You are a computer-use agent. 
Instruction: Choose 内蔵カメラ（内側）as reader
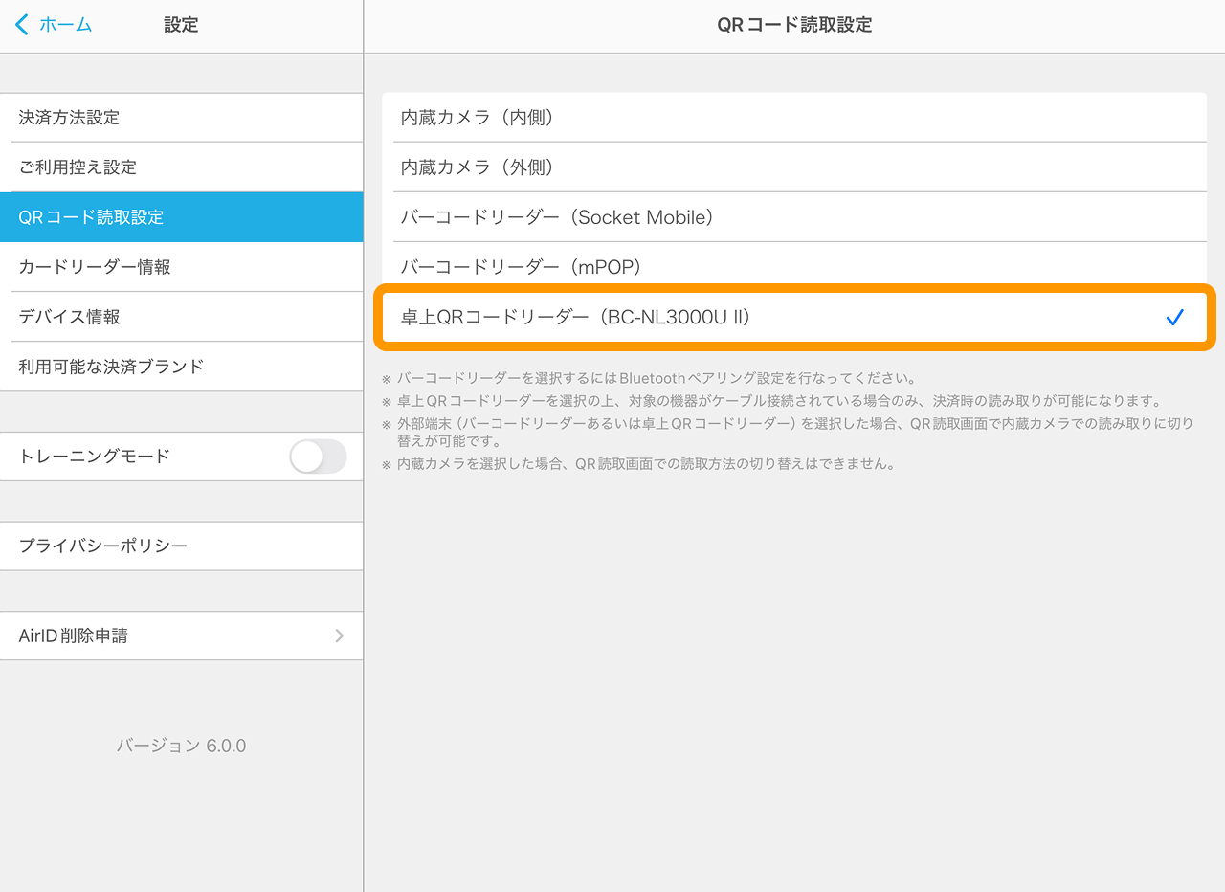pos(794,118)
